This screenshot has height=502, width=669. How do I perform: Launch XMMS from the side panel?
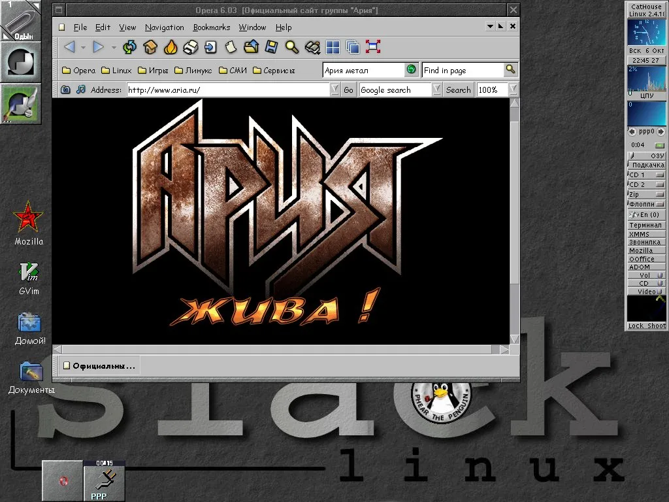tap(646, 234)
